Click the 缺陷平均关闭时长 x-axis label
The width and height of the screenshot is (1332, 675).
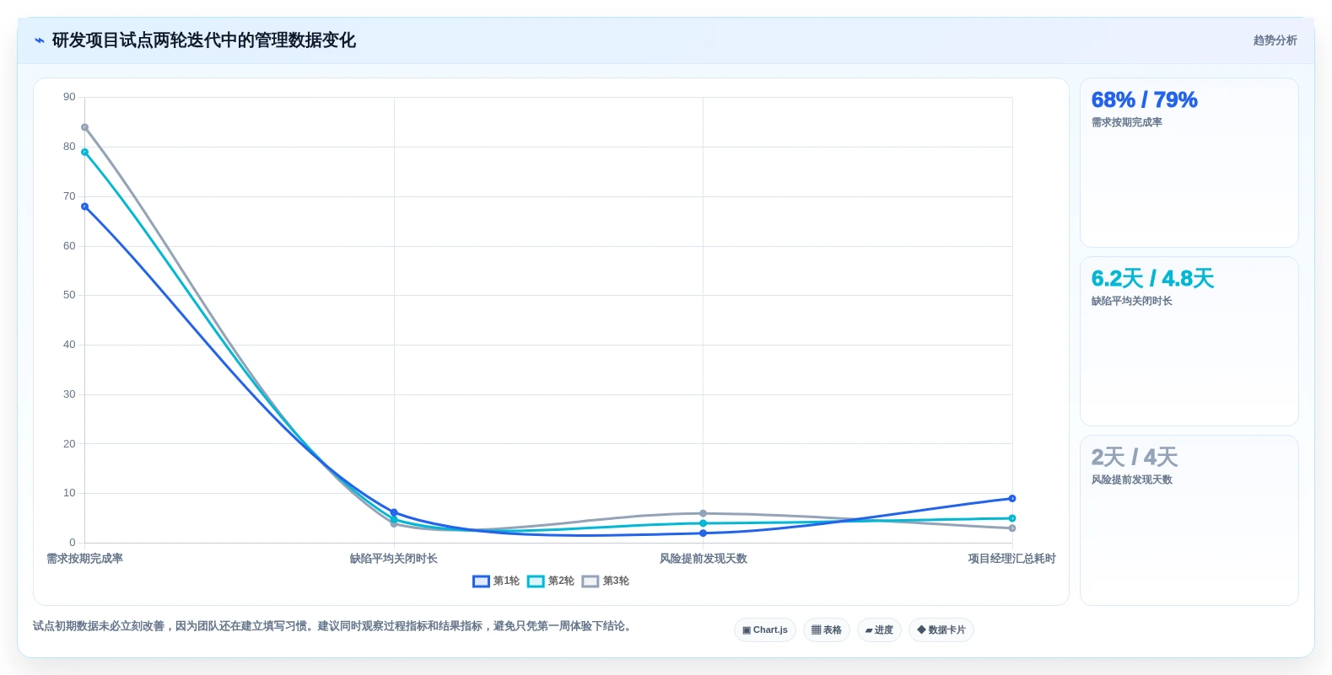394,559
